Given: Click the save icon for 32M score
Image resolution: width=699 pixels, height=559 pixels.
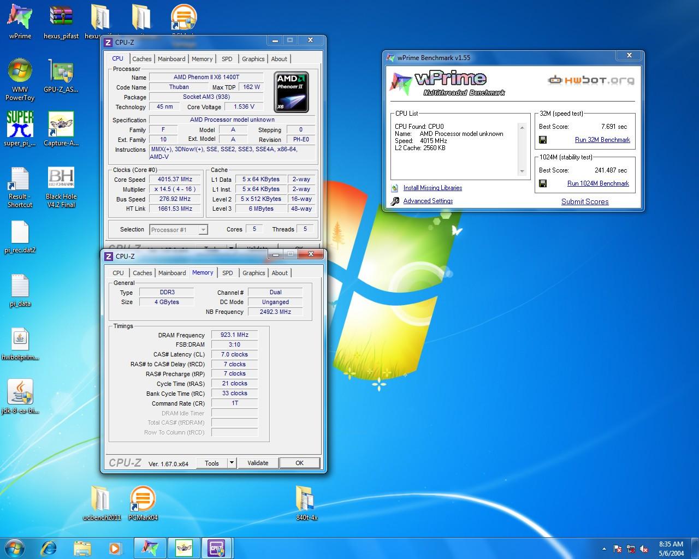Looking at the screenshot, I should [x=543, y=140].
